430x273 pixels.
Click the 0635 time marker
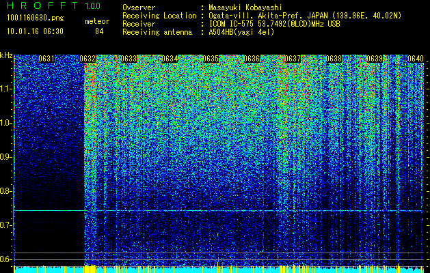(x=211, y=59)
